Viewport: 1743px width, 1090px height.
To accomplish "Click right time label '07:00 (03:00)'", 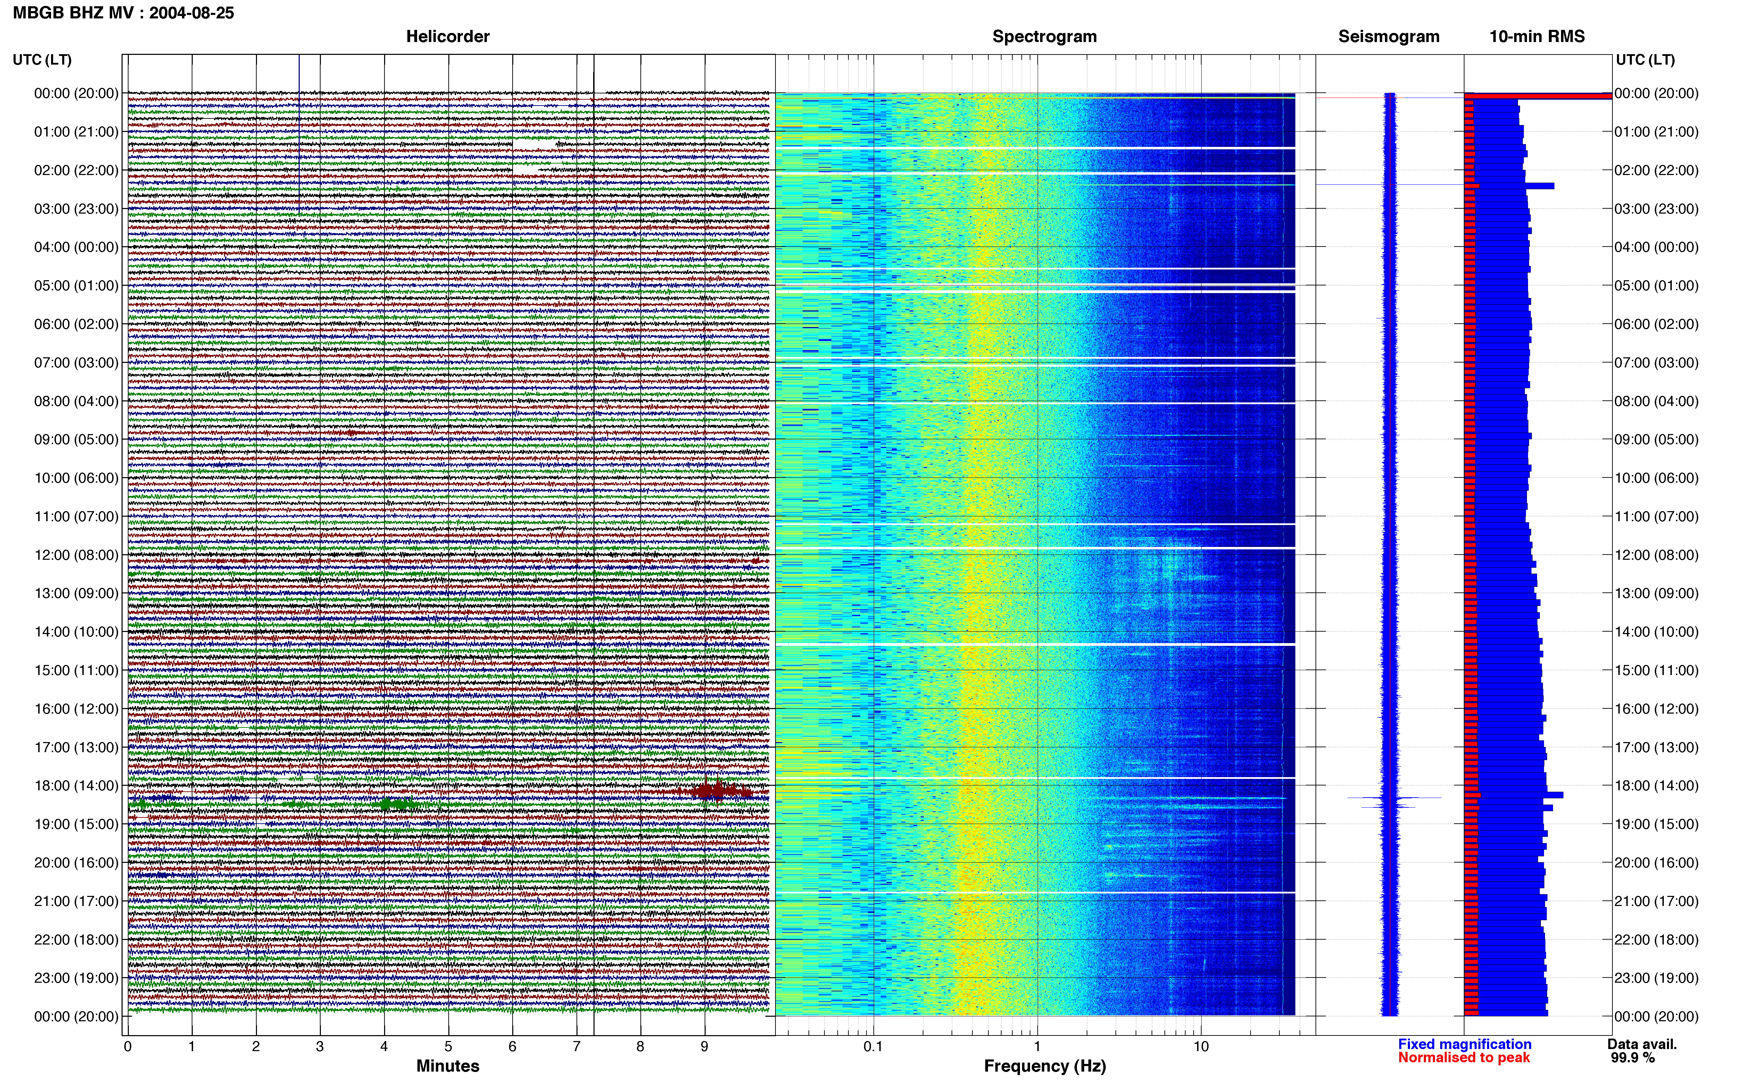I will tap(1657, 363).
